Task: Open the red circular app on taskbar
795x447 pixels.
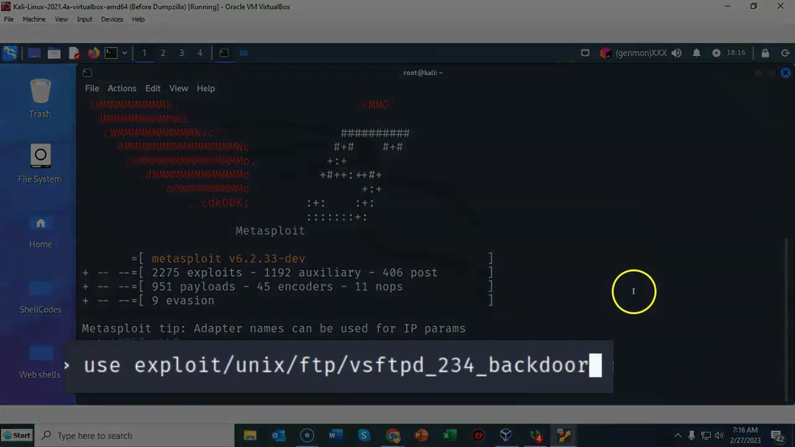Action: tap(478, 435)
